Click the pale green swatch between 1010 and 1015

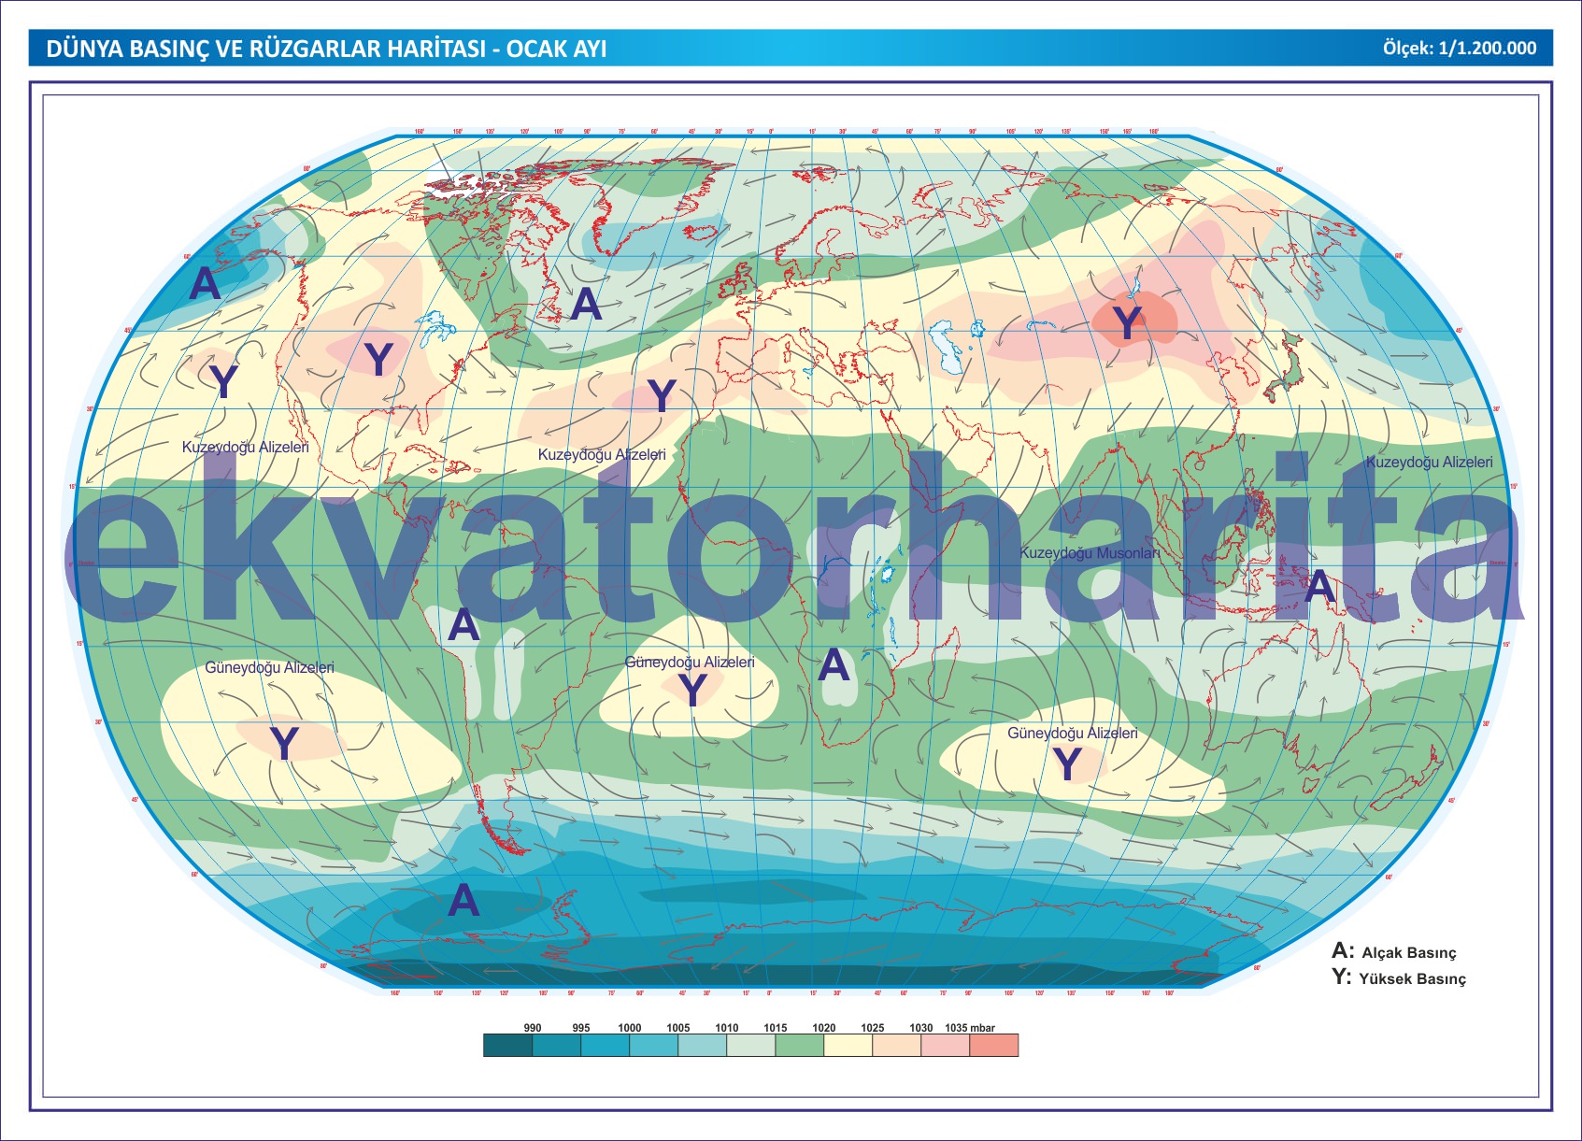(751, 1045)
